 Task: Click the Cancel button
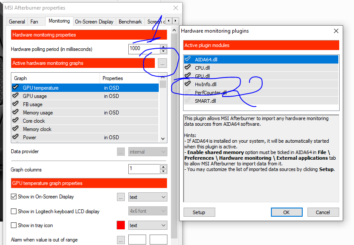pyautogui.click(x=323, y=212)
